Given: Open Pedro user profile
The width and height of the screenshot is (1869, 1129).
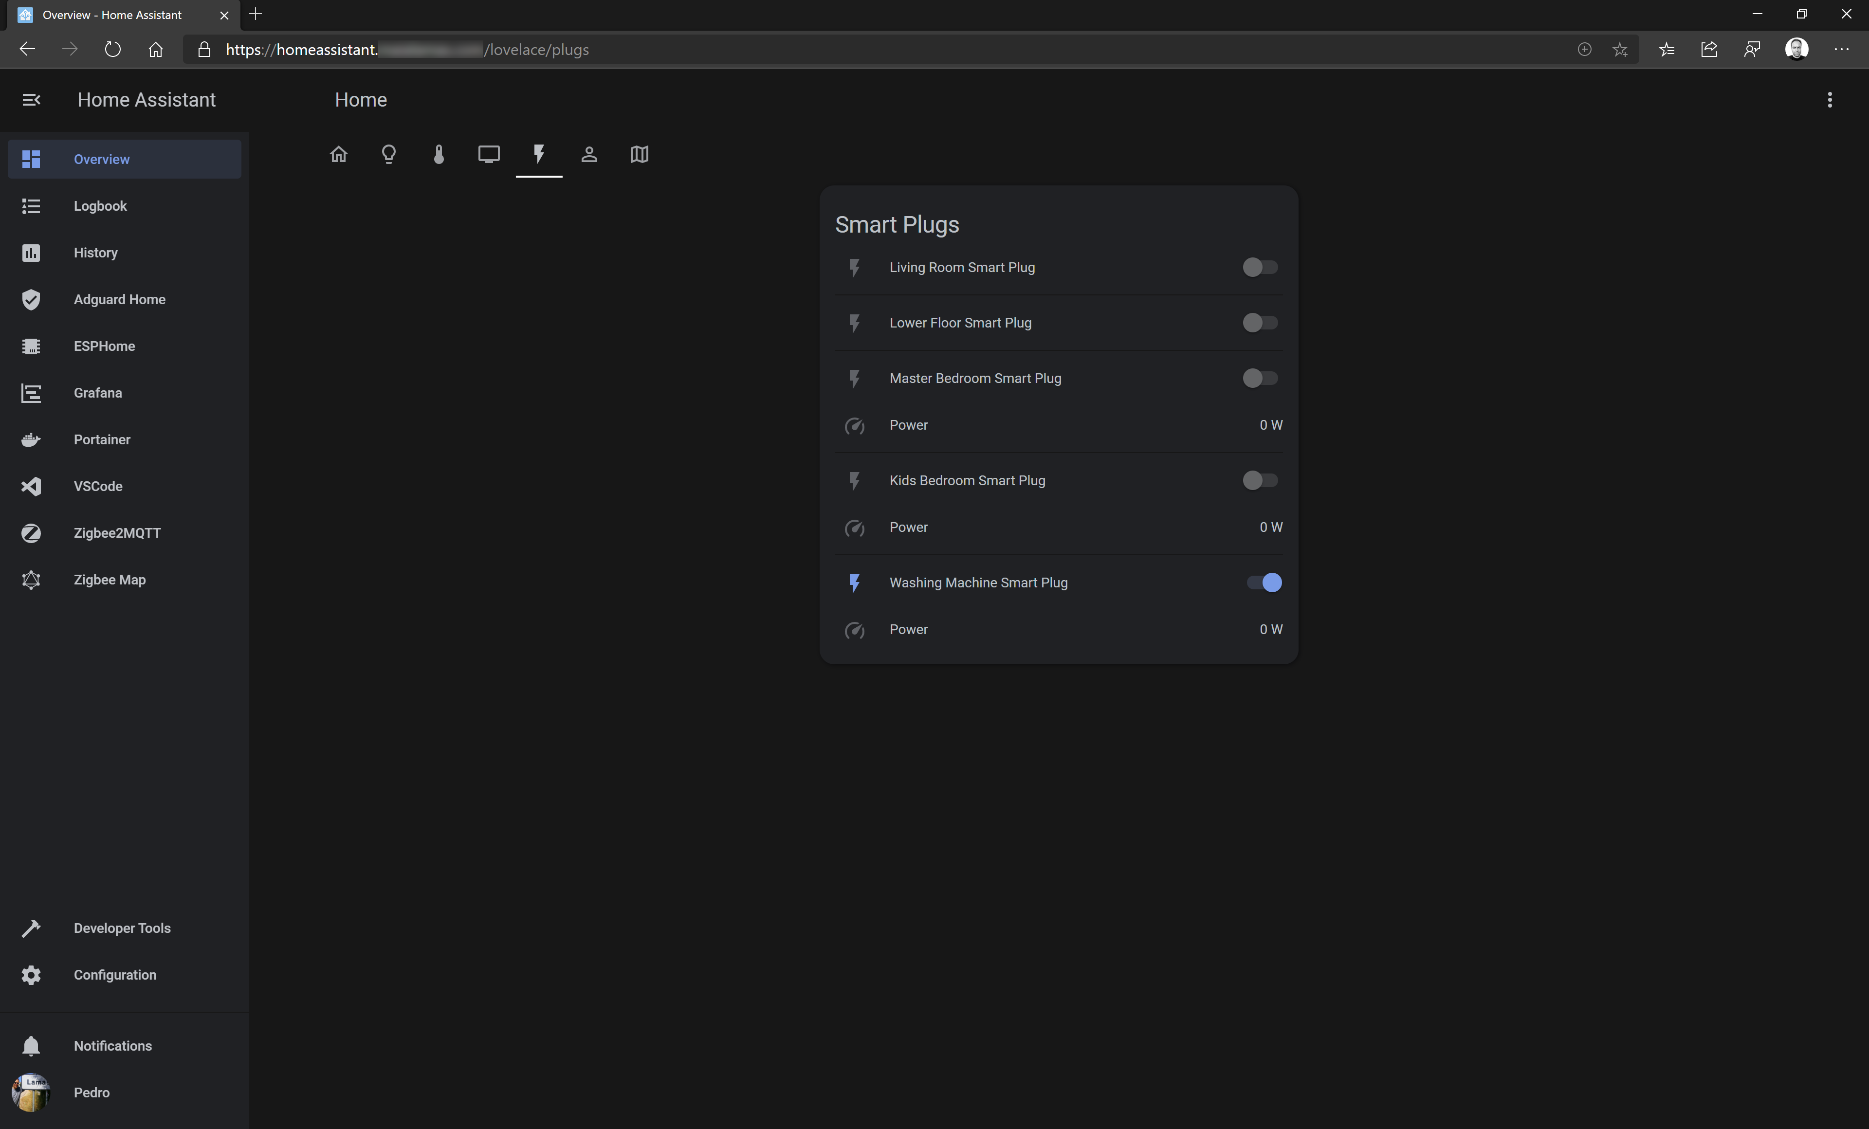Looking at the screenshot, I should coord(91,1092).
